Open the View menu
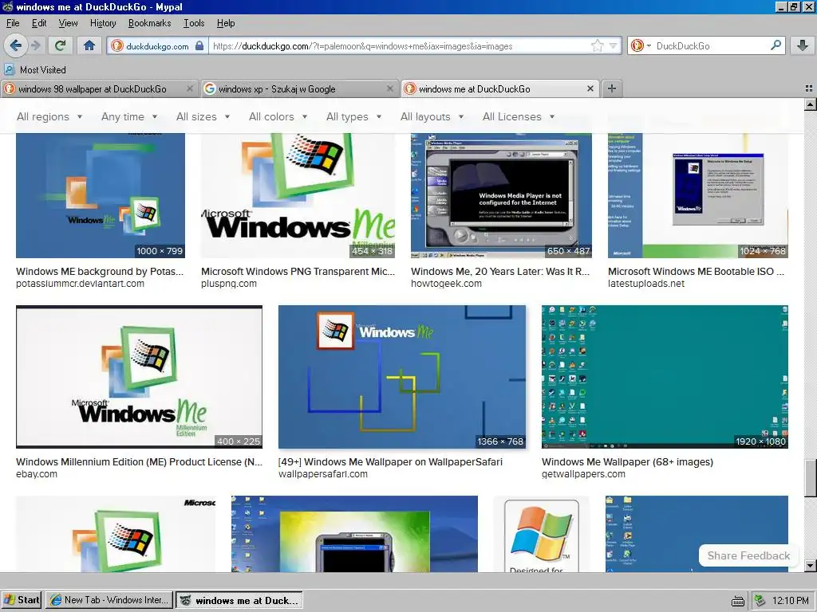Image resolution: width=817 pixels, height=612 pixels. [x=68, y=23]
